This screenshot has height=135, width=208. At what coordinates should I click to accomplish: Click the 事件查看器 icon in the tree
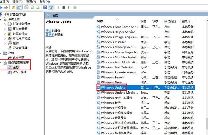[10, 29]
